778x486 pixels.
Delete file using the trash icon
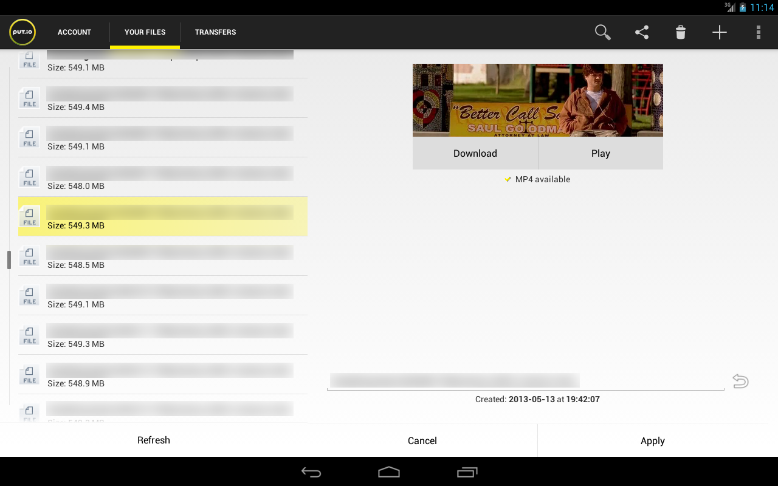point(681,32)
